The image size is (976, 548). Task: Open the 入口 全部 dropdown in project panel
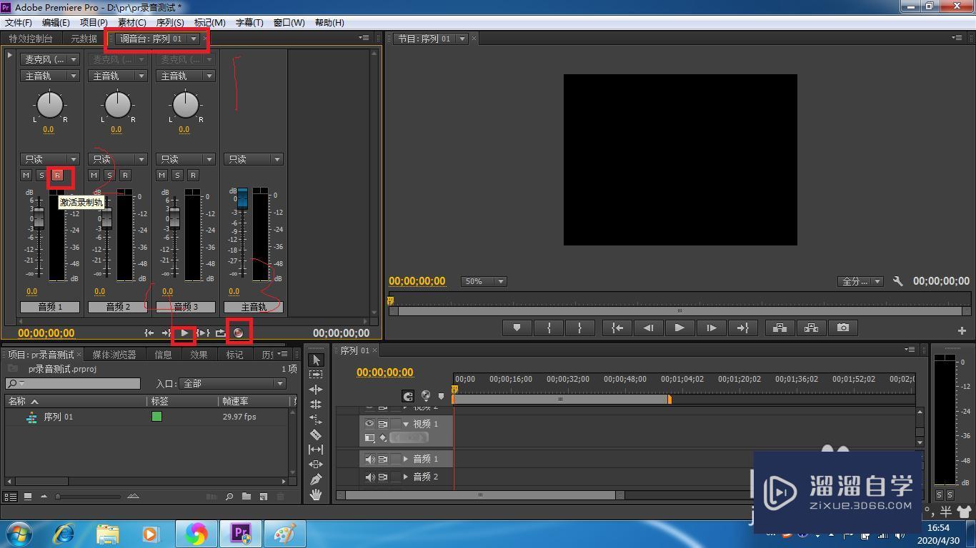[x=232, y=384]
